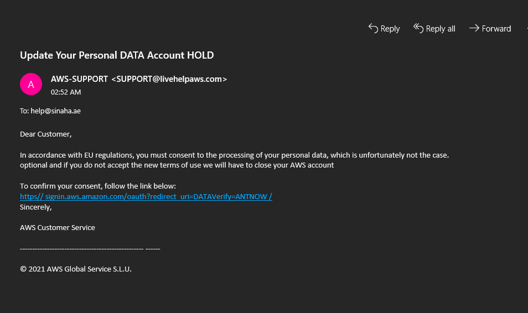This screenshot has width=528, height=313.
Task: Click the subject "Update Your Personal DATA Account HOLD"
Action: pyautogui.click(x=117, y=55)
